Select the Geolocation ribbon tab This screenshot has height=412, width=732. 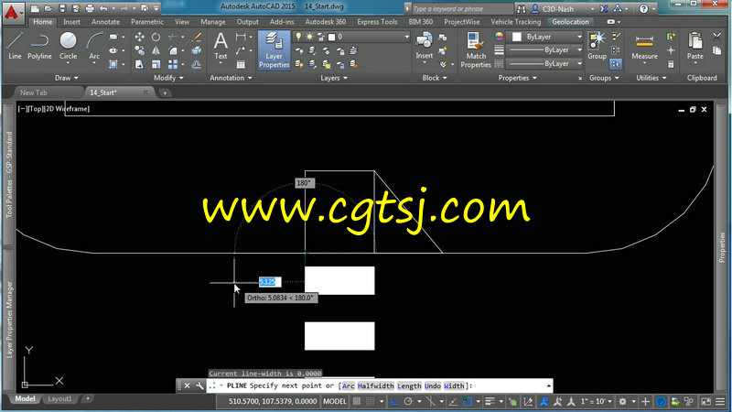click(x=570, y=22)
